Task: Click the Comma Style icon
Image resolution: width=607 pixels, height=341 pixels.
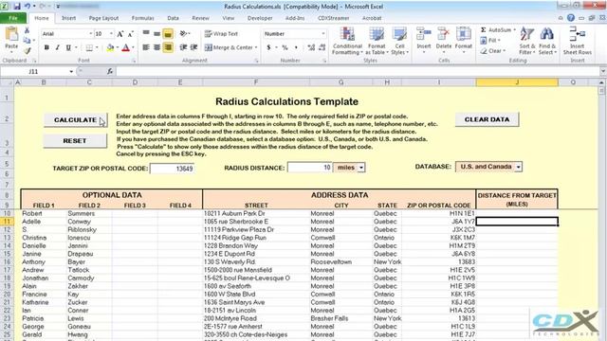Action: [296, 47]
